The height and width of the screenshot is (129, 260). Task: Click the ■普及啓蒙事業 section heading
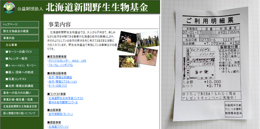click(x=57, y=57)
